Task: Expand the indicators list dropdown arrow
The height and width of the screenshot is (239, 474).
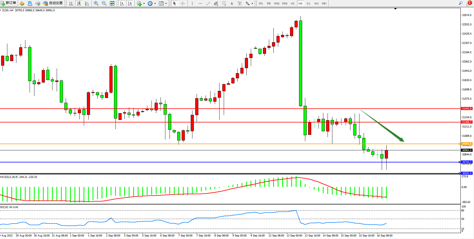Action: [144, 3]
